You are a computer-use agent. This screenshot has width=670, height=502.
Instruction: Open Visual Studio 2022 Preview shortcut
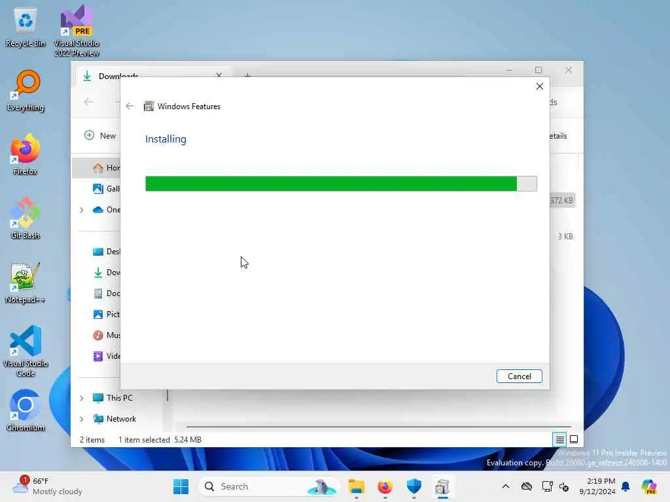click(77, 31)
